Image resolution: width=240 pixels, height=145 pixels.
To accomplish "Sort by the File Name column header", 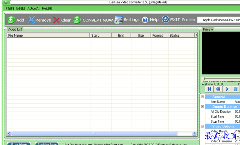I will pyautogui.click(x=48, y=35).
